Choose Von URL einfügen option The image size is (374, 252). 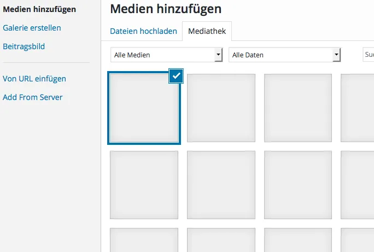[34, 79]
